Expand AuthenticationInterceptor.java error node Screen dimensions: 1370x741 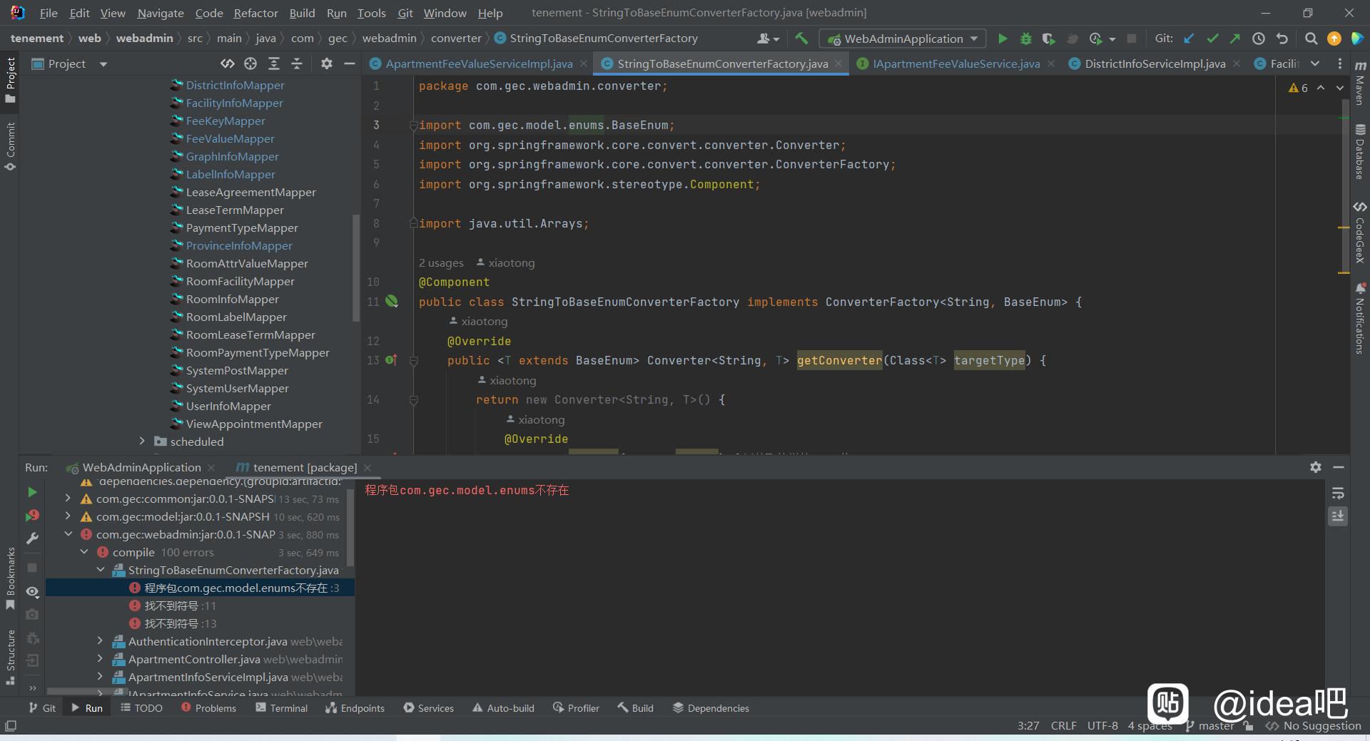pyautogui.click(x=100, y=641)
